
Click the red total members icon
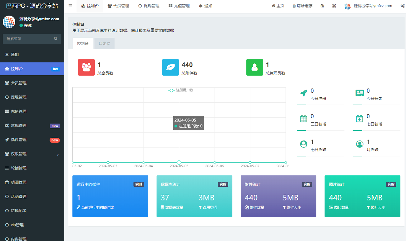86,67
